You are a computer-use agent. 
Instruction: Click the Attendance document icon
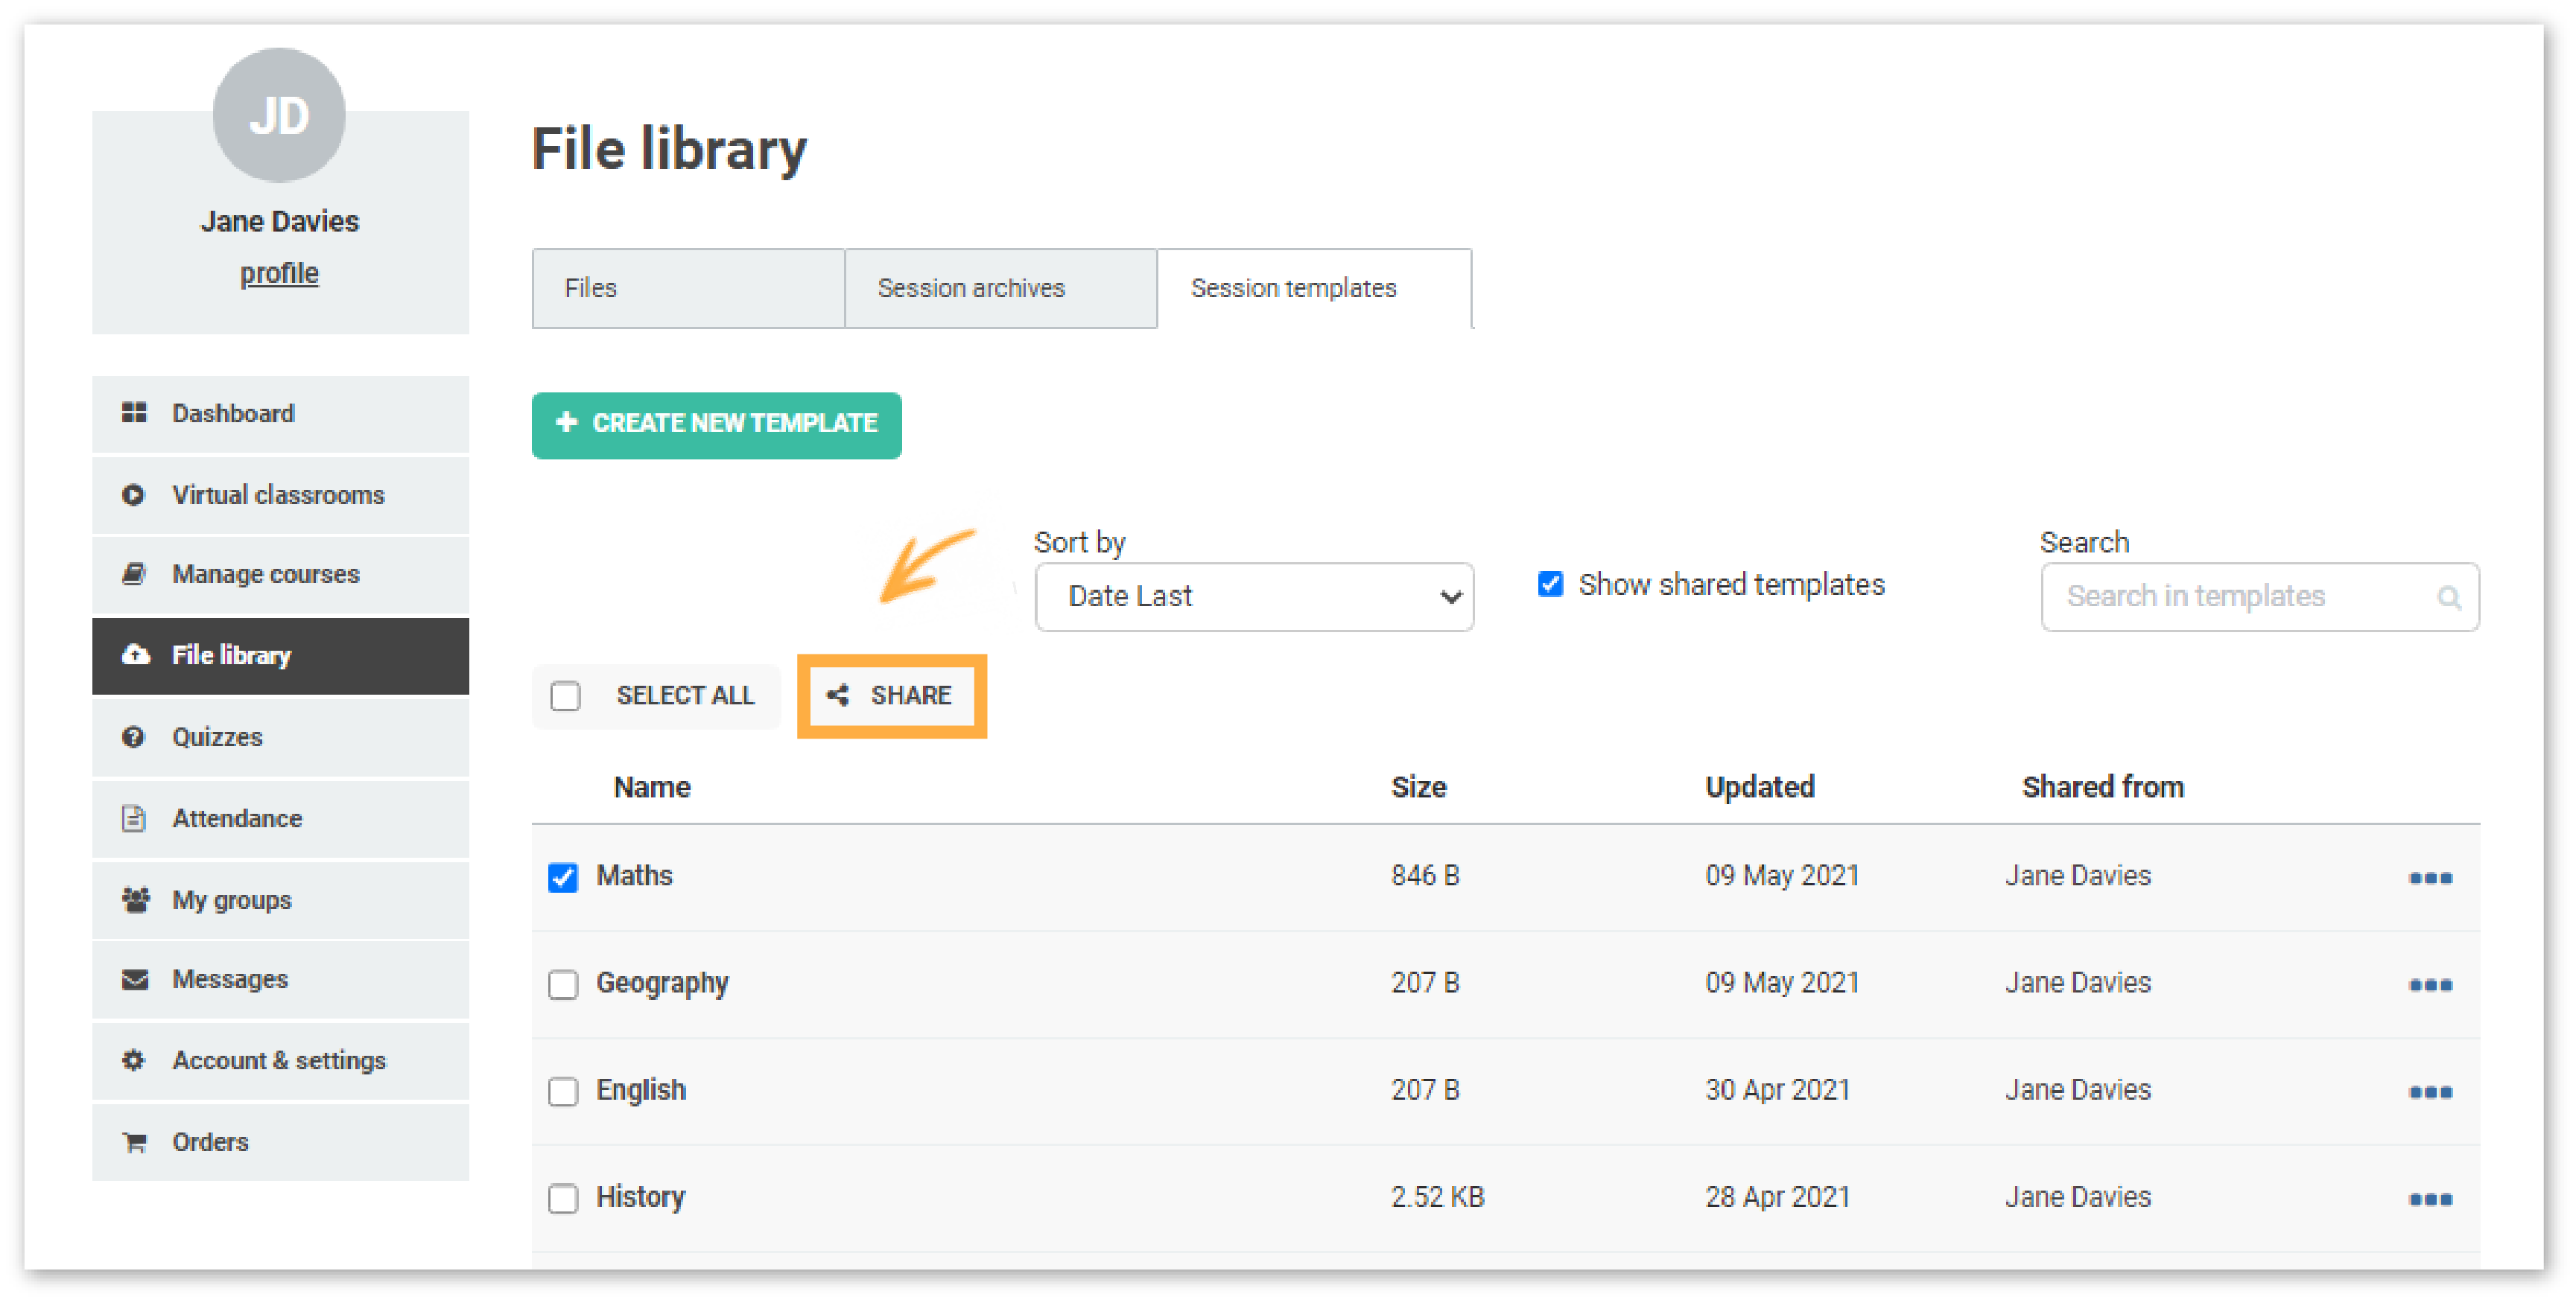[x=133, y=818]
